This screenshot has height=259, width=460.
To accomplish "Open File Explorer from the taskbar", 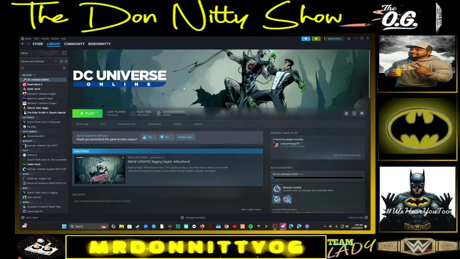I will click(121, 226).
